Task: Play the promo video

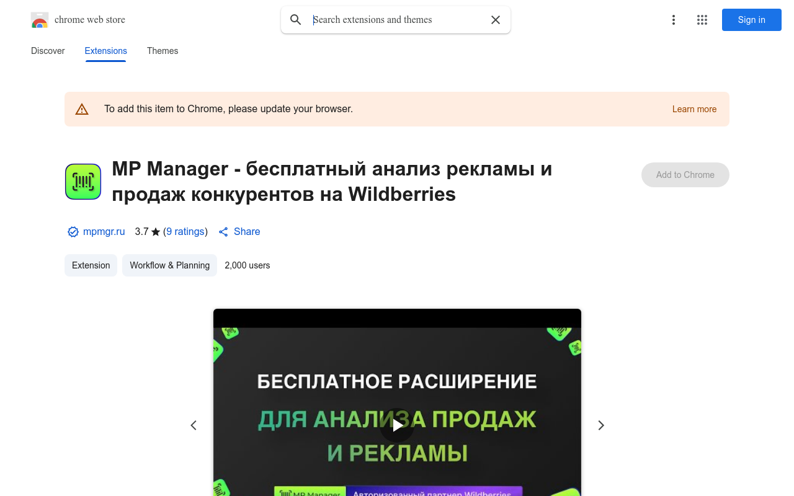Action: 397,425
